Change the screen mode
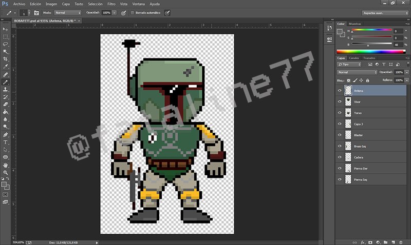The width and height of the screenshot is (411, 245). point(5,202)
